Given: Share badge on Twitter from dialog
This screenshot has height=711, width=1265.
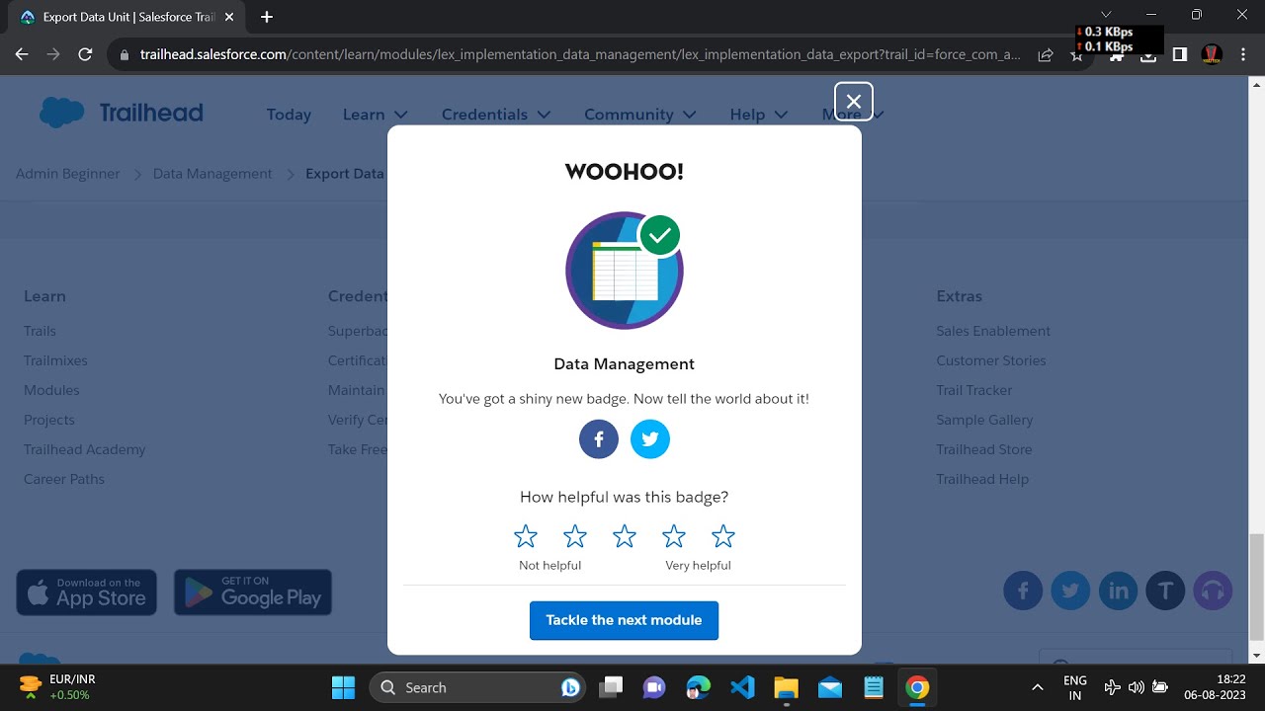Looking at the screenshot, I should tap(650, 439).
